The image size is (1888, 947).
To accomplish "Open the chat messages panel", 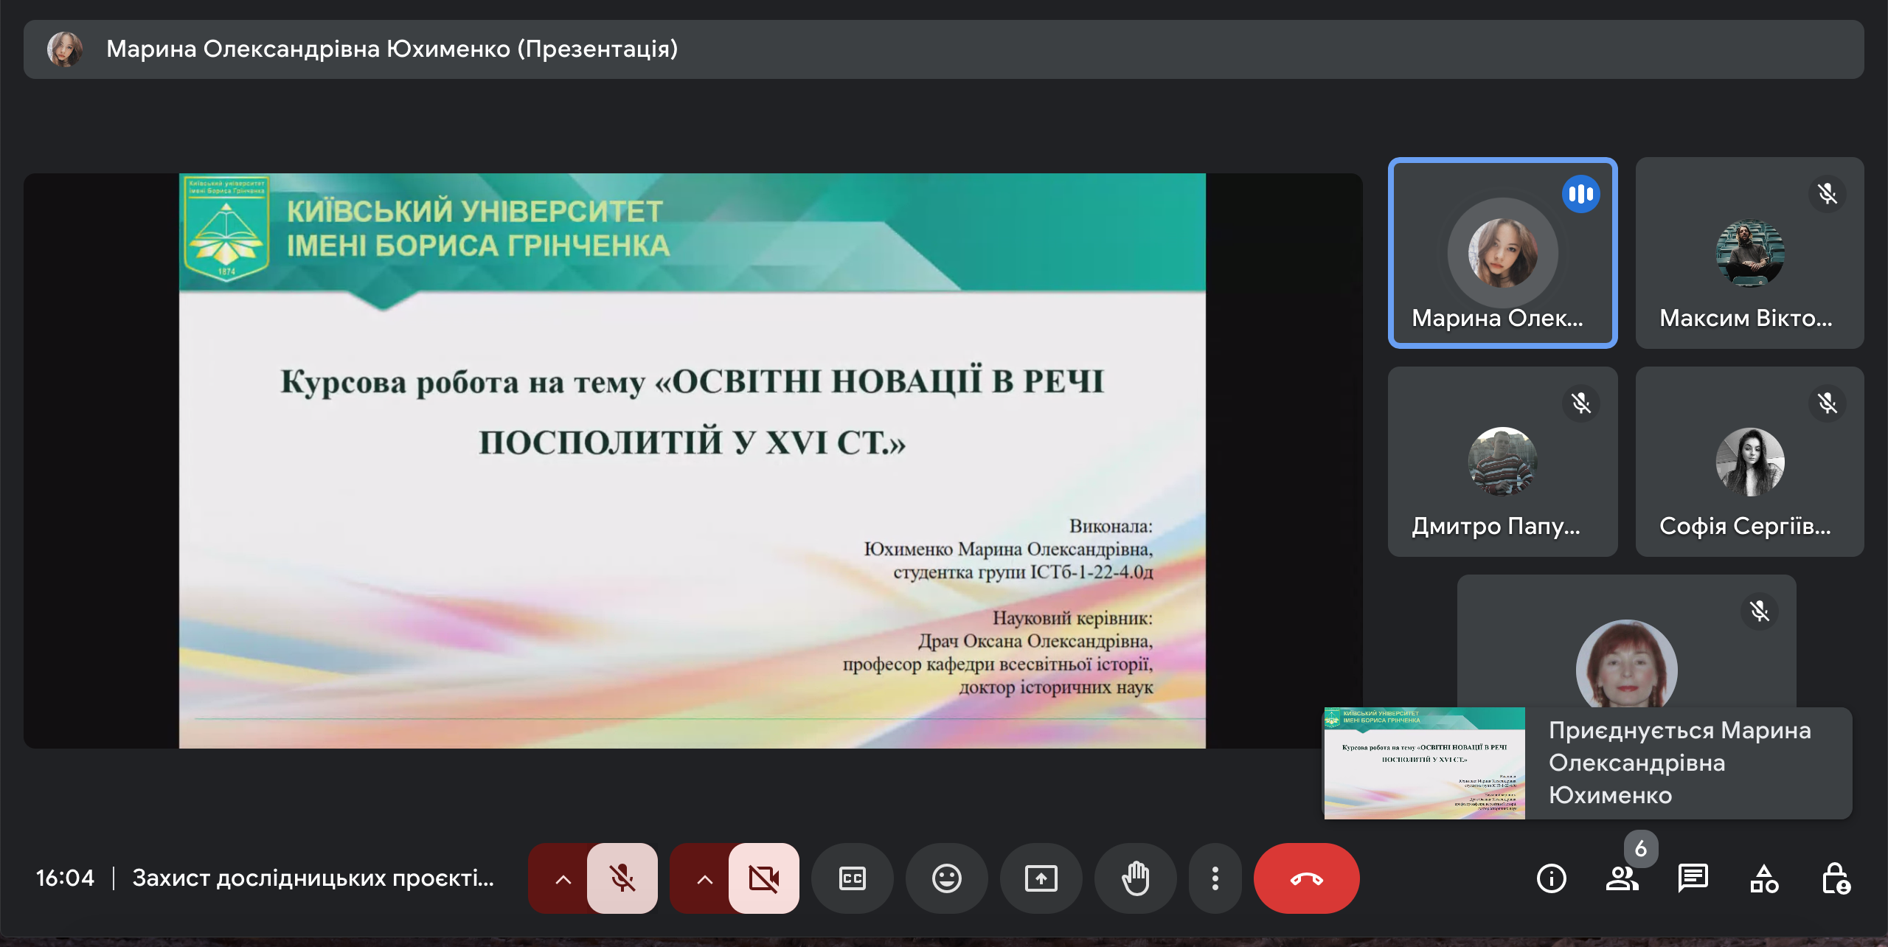I will 1693,878.
